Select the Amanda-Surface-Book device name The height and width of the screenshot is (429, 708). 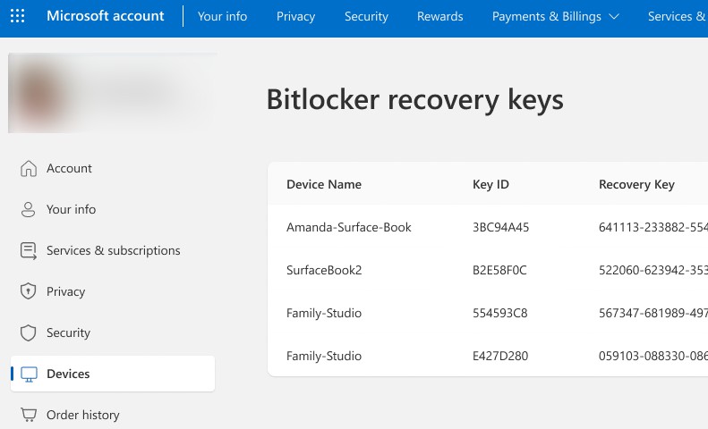pyautogui.click(x=348, y=227)
